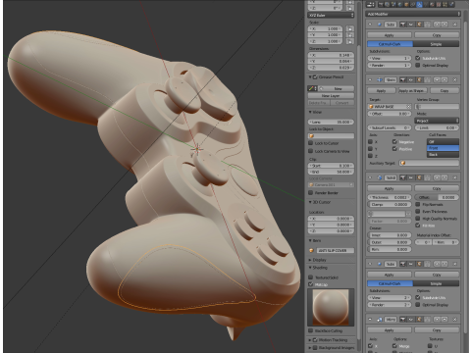The height and width of the screenshot is (353, 471).
Task: Clear the WRAP BASE target with X
Action: pyautogui.click(x=408, y=107)
